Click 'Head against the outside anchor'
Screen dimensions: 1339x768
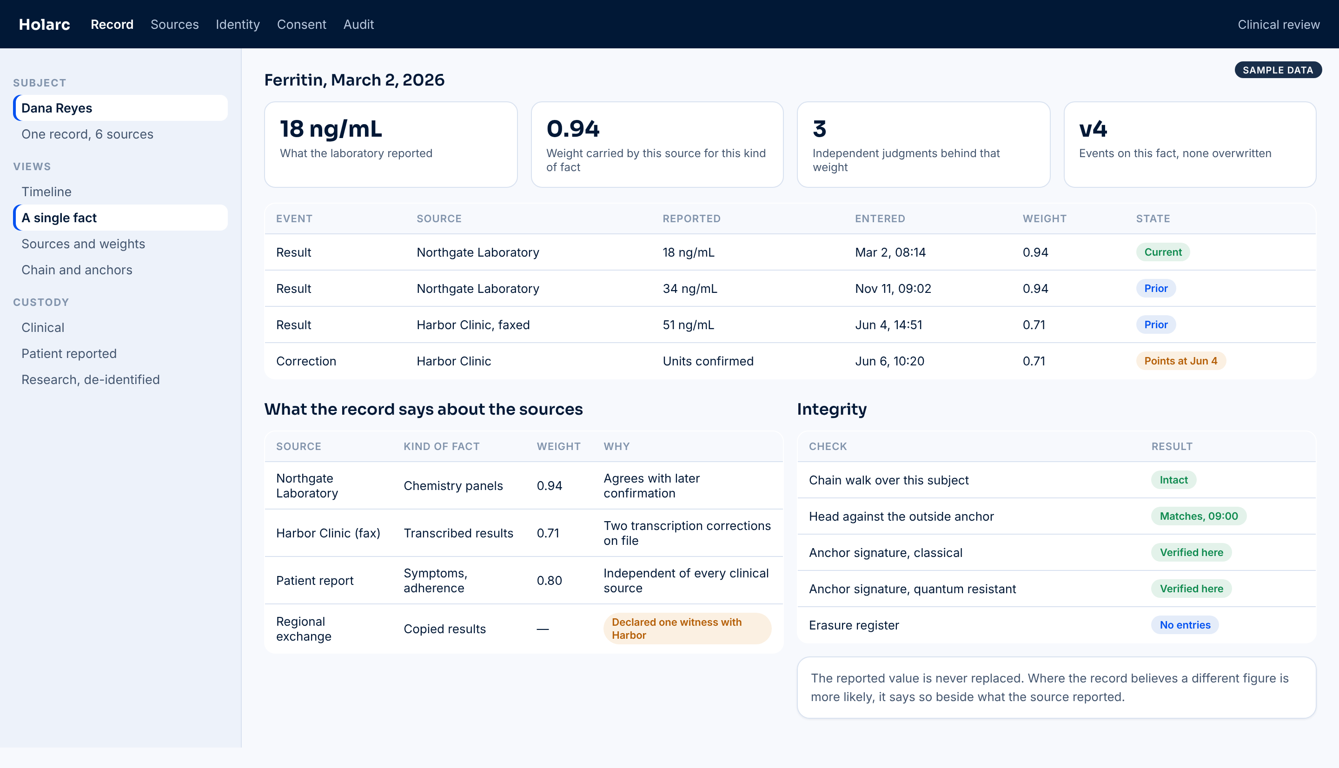[x=902, y=516]
